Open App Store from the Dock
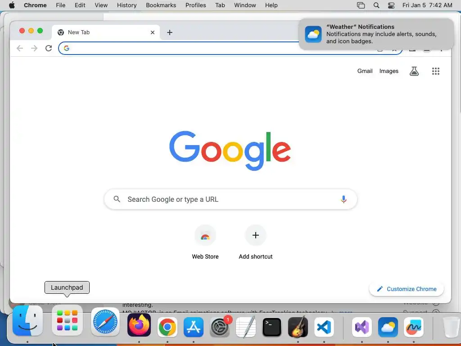This screenshot has width=461, height=346. pyautogui.click(x=194, y=327)
